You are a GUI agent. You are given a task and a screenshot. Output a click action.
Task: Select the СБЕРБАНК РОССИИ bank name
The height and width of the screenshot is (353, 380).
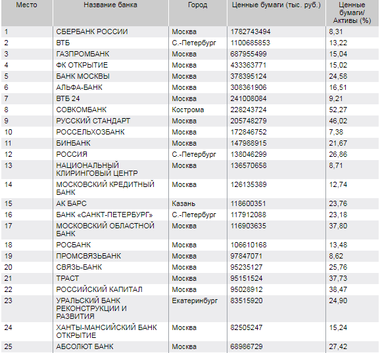tap(92, 31)
